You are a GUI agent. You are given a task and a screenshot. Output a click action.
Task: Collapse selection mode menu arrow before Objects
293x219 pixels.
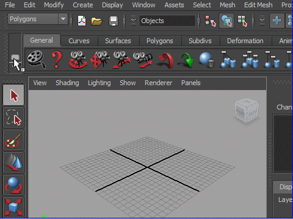click(x=133, y=21)
